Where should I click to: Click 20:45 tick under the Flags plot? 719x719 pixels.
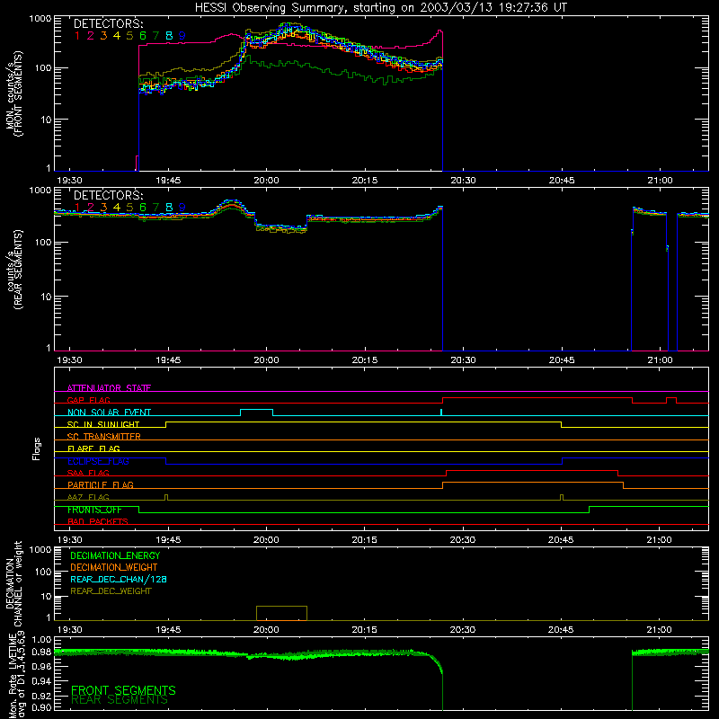tap(561, 540)
